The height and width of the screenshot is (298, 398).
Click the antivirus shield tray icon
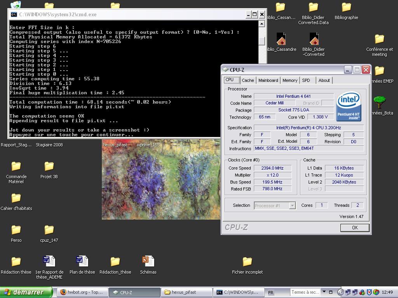tap(369, 292)
